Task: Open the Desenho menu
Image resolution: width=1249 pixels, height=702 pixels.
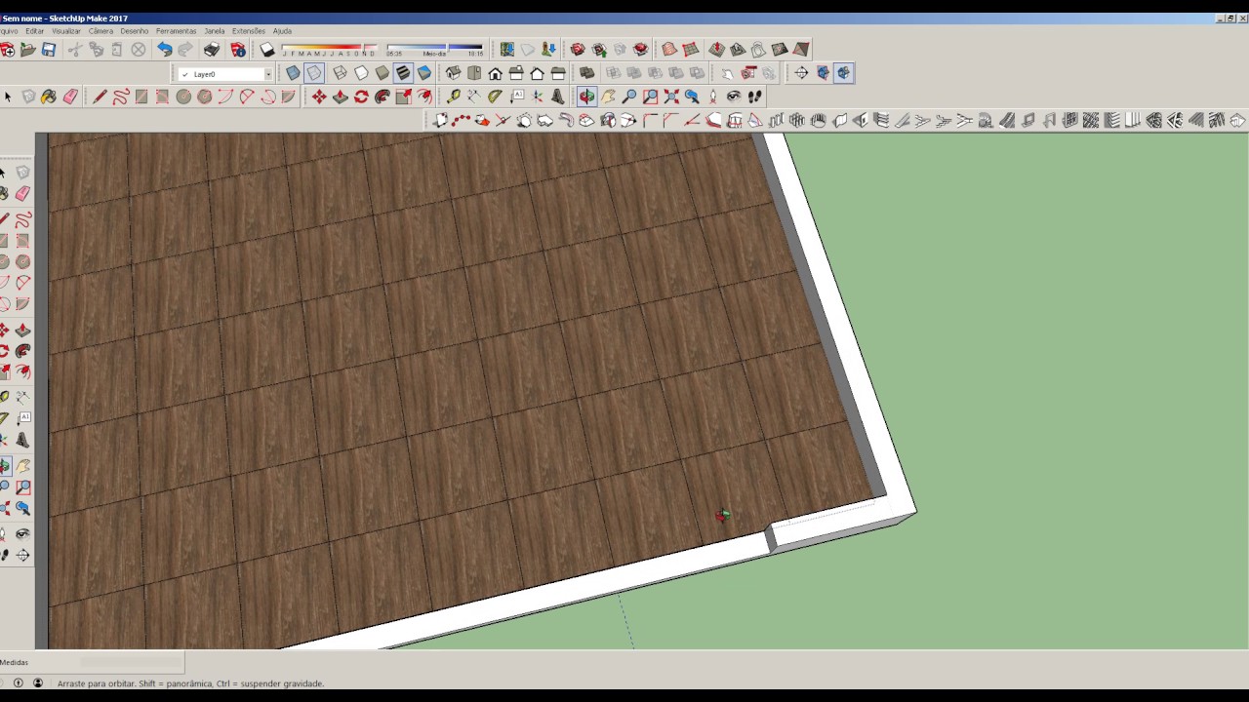Action: point(135,31)
